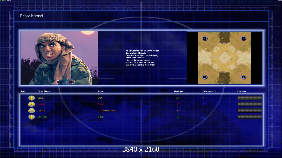The width and height of the screenshot is (282, 158).
Task: Click the "Win/Loss" column header
Action: click(178, 91)
